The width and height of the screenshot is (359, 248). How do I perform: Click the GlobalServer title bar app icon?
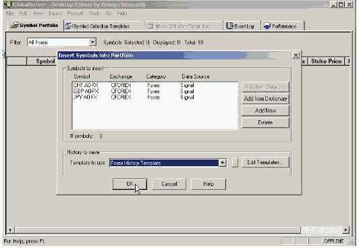[7, 4]
